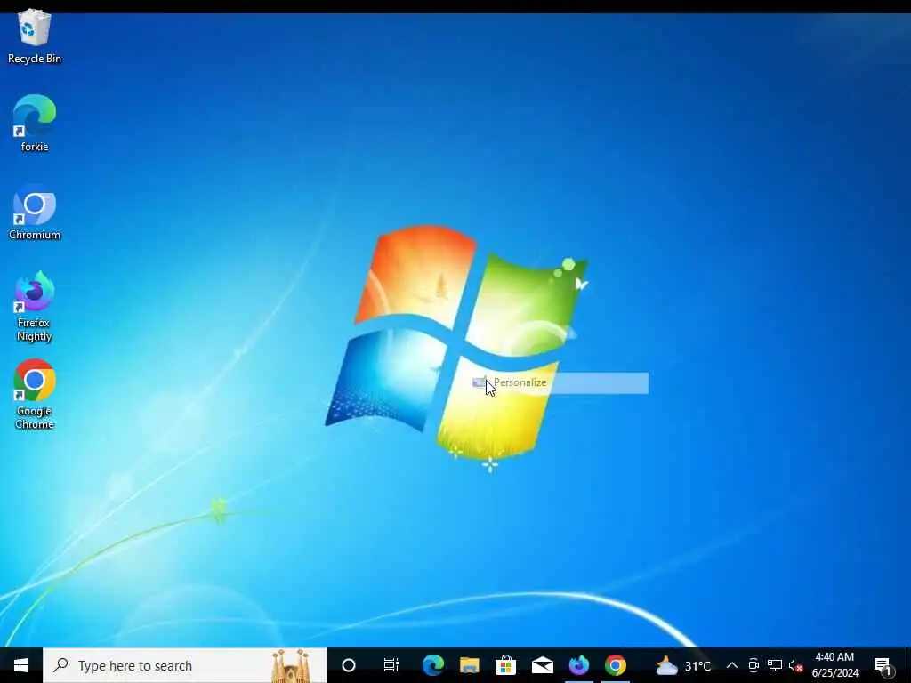This screenshot has width=911, height=683.
Task: Open the notification Action Center icon
Action: tap(883, 665)
